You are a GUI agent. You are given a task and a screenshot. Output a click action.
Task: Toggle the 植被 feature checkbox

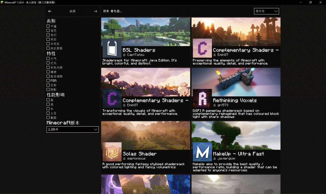[48, 72]
